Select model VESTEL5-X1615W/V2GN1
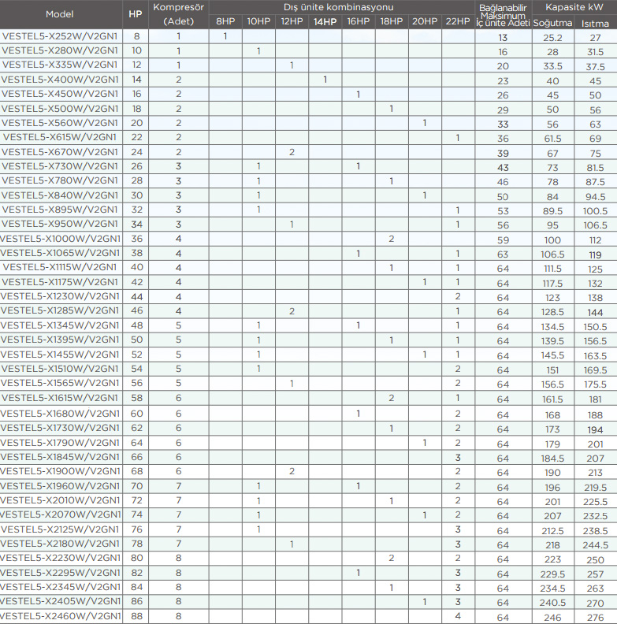 coord(60,398)
